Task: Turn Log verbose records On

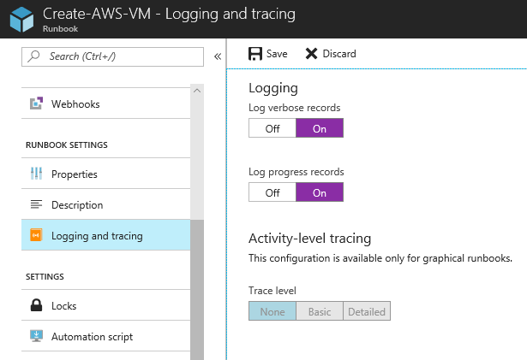Action: 320,128
